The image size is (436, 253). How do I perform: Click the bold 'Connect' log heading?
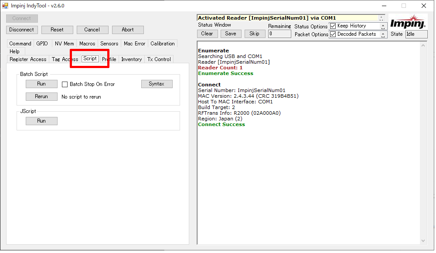[x=209, y=85]
